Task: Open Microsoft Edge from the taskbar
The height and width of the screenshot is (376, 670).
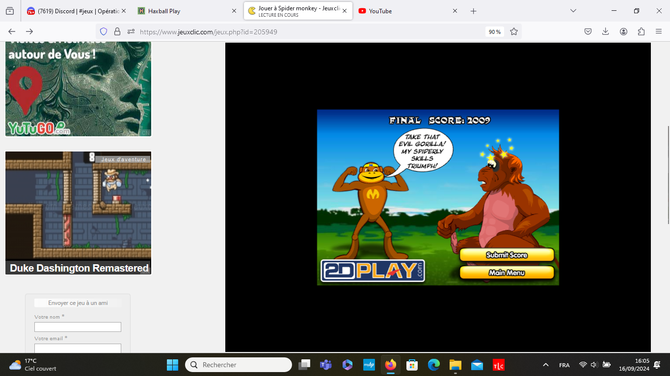Action: [x=434, y=365]
